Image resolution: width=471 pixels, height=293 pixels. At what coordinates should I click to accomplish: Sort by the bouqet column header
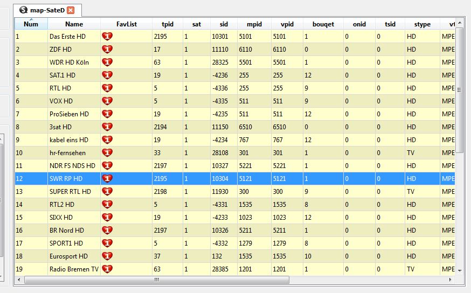(323, 24)
